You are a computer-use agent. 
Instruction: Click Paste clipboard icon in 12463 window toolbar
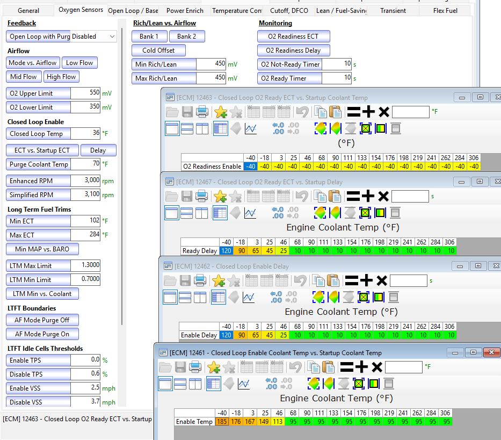point(335,112)
